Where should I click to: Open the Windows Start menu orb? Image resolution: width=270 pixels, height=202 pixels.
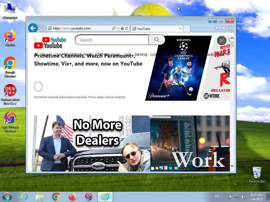pyautogui.click(x=7, y=197)
